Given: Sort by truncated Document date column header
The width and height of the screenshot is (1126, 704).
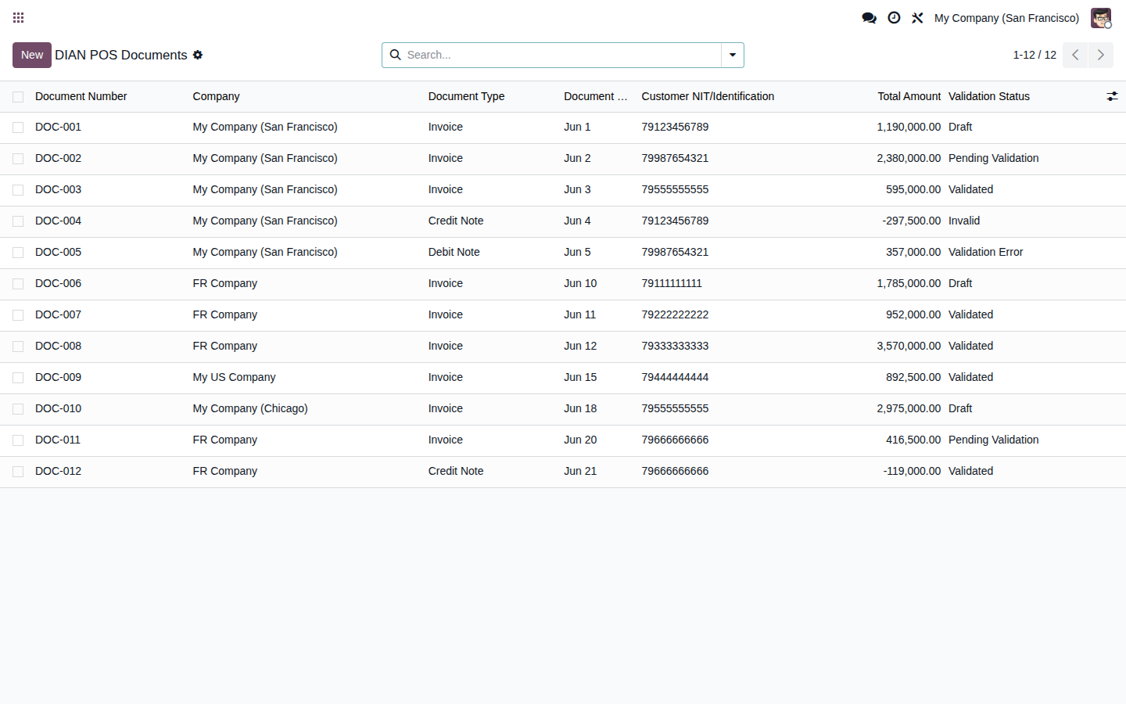Looking at the screenshot, I should pyautogui.click(x=595, y=96).
